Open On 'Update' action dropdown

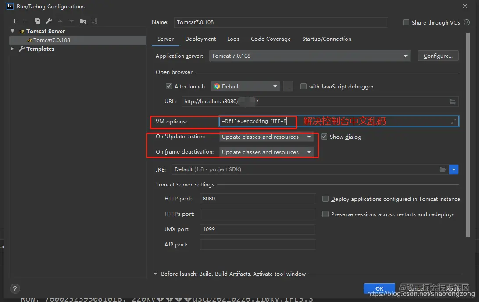tap(266, 137)
